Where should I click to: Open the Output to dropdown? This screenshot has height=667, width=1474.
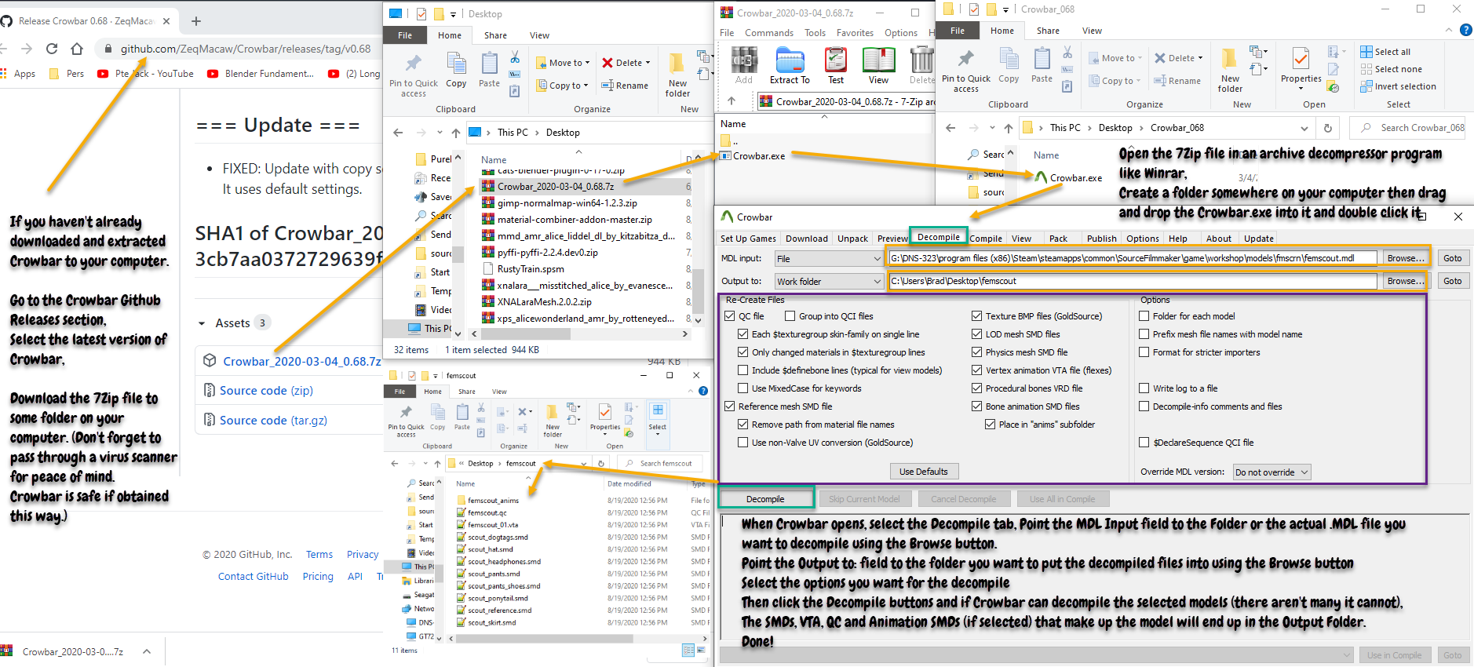pyautogui.click(x=829, y=281)
